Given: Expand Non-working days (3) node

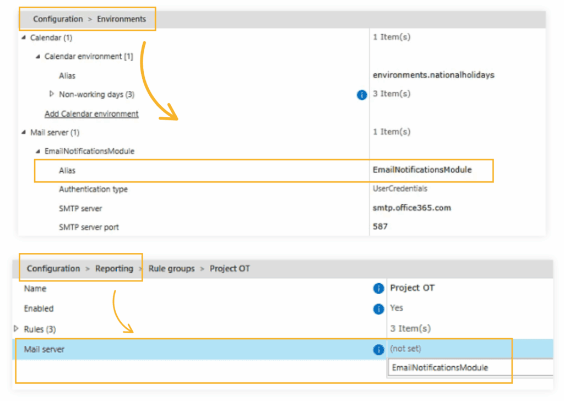Looking at the screenshot, I should [52, 94].
